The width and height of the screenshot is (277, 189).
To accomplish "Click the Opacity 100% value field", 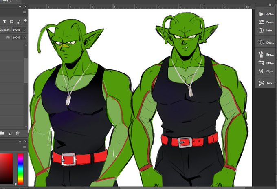I will [17, 29].
